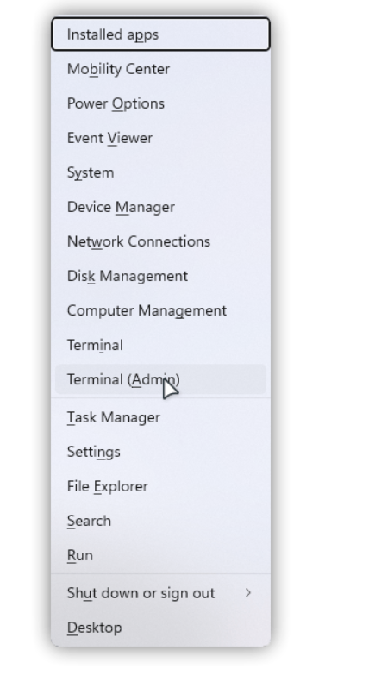Show the Desktop via menu entry
The width and height of the screenshot is (375, 675).
pos(160,628)
